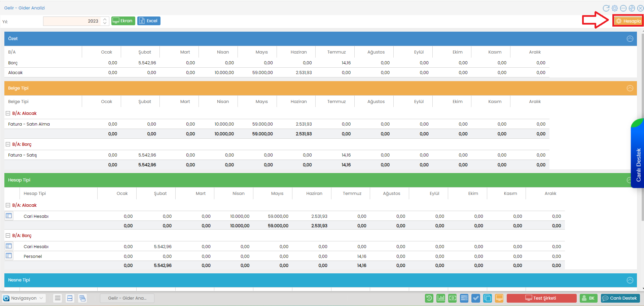Click the pin window icon in header

coord(632,8)
